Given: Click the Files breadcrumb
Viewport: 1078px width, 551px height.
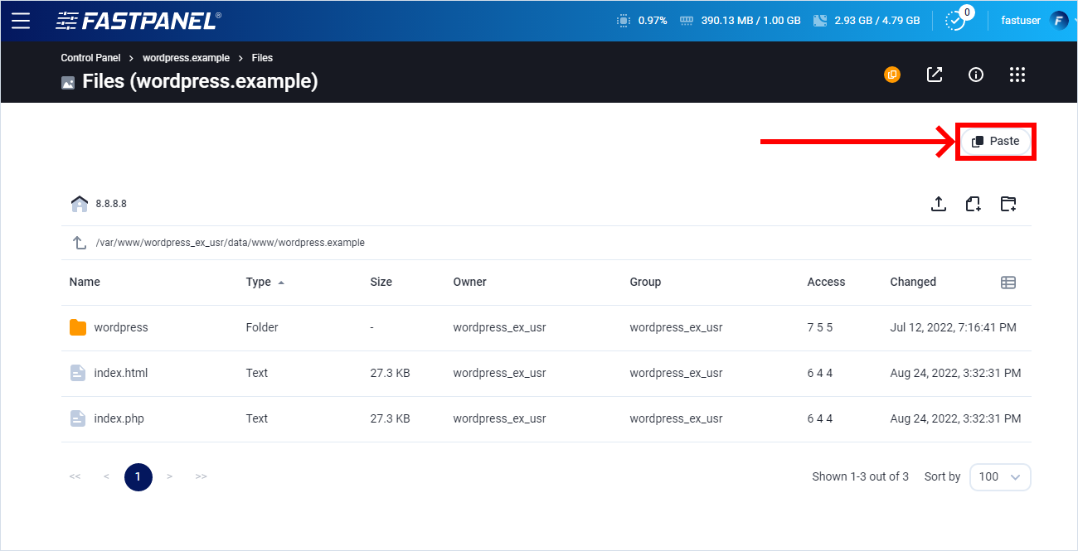Looking at the screenshot, I should [262, 58].
